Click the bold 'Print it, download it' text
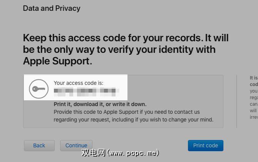 pos(100,104)
